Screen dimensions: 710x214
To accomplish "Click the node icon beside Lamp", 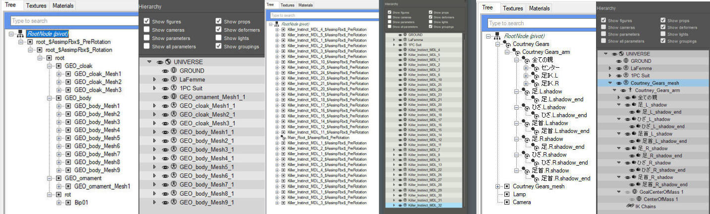I will pos(506,194).
